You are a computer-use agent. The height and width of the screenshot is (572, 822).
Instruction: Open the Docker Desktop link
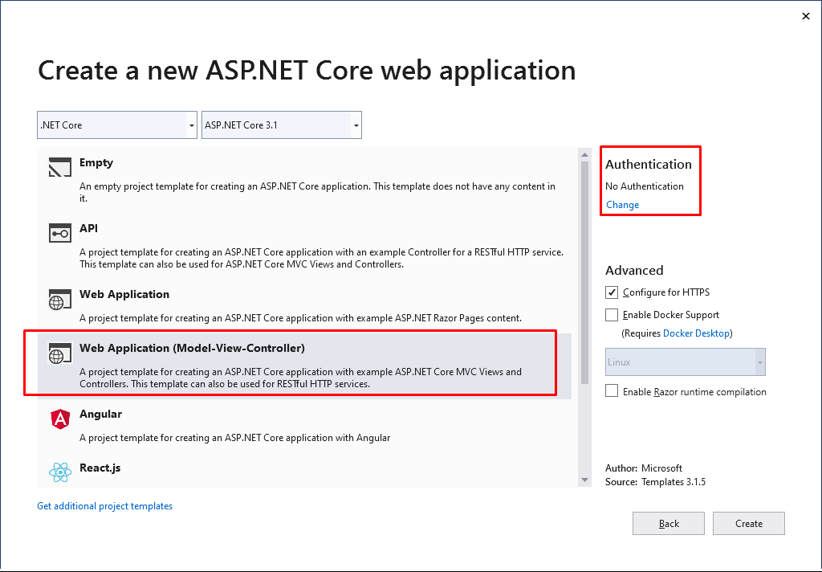tap(696, 333)
